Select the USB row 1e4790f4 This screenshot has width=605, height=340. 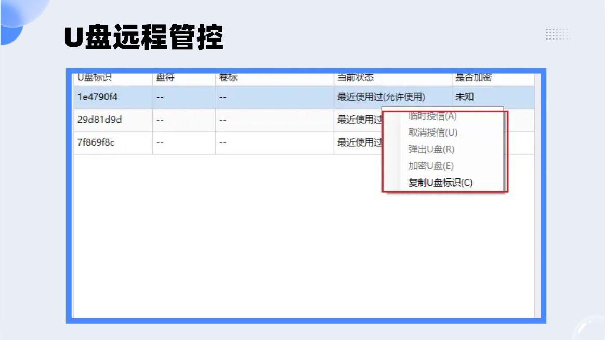coord(304,97)
